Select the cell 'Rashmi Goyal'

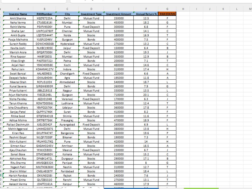point(18,137)
